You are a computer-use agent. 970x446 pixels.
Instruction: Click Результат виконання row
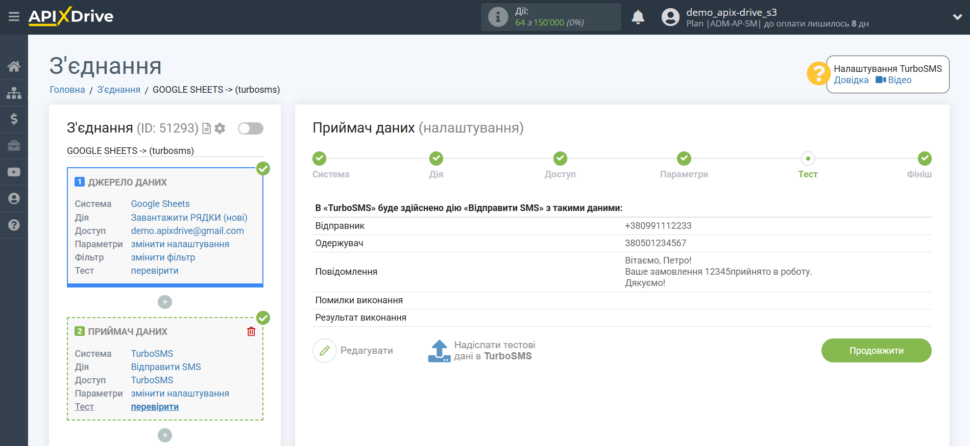[x=622, y=318]
